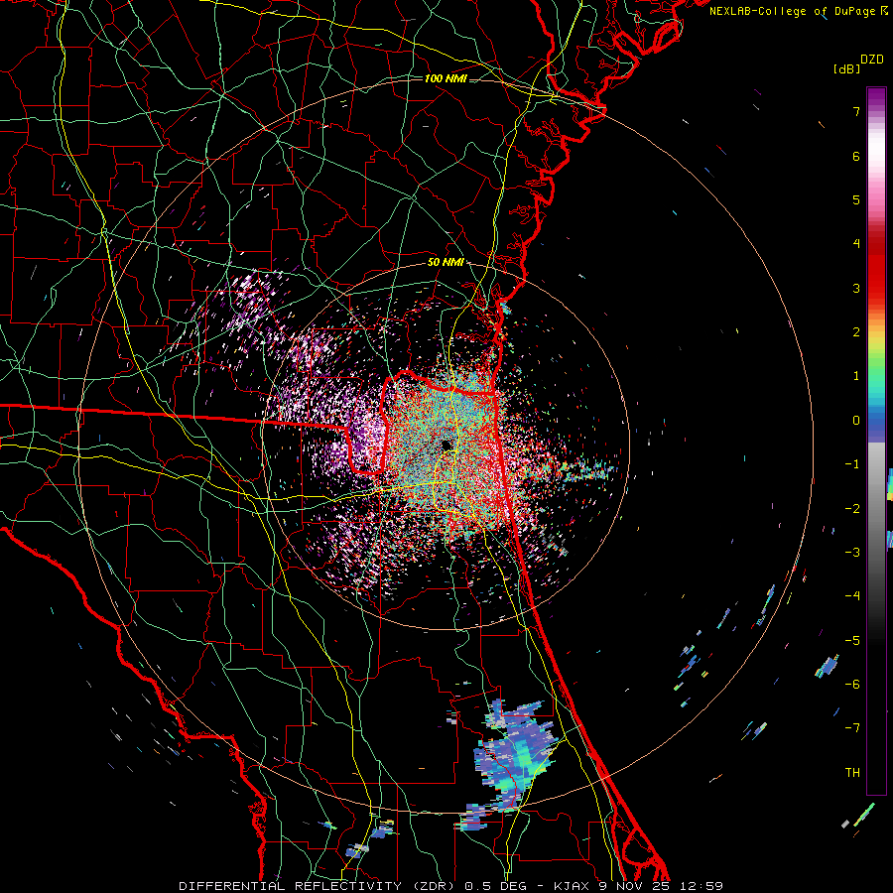This screenshot has height=893, width=893.
Task: Click the 6 value on the color scale
Action: click(856, 156)
